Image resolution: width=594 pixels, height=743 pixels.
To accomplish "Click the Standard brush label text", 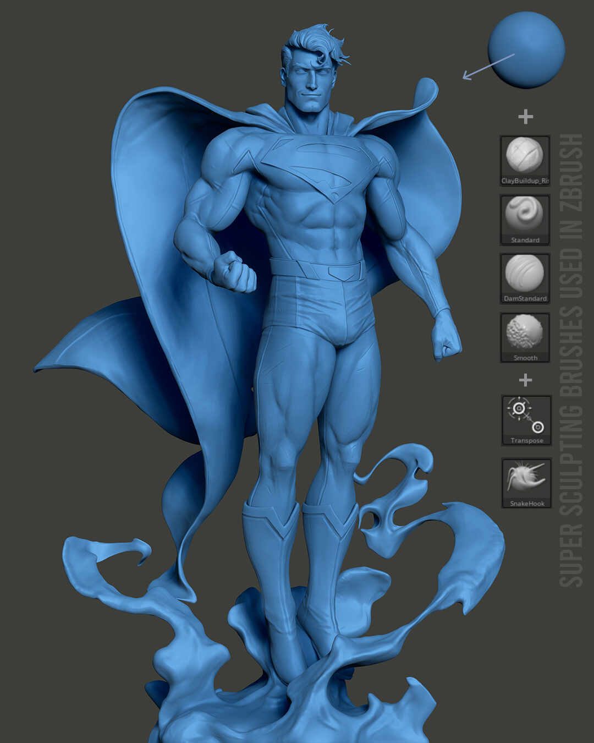I will pyautogui.click(x=524, y=239).
